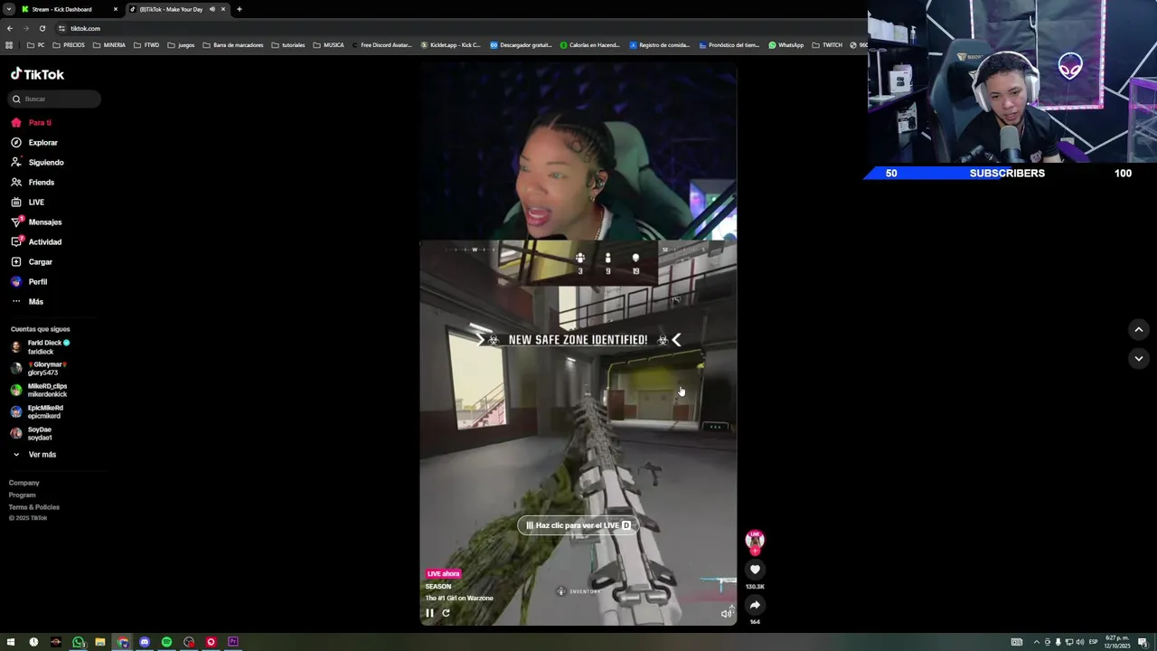Like the video with heart icon
1157x651 pixels.
(755, 570)
